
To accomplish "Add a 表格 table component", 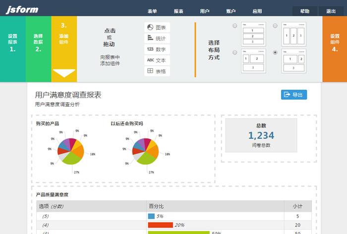I will [157, 71].
